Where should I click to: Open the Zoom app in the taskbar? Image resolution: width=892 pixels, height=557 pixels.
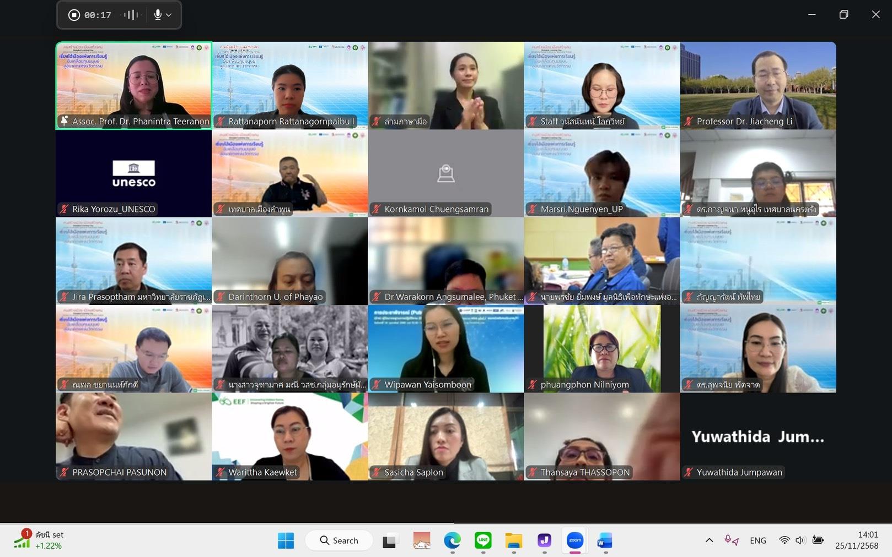click(574, 540)
